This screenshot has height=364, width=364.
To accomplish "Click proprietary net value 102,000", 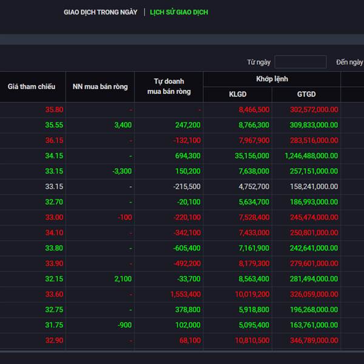I will click(188, 325).
